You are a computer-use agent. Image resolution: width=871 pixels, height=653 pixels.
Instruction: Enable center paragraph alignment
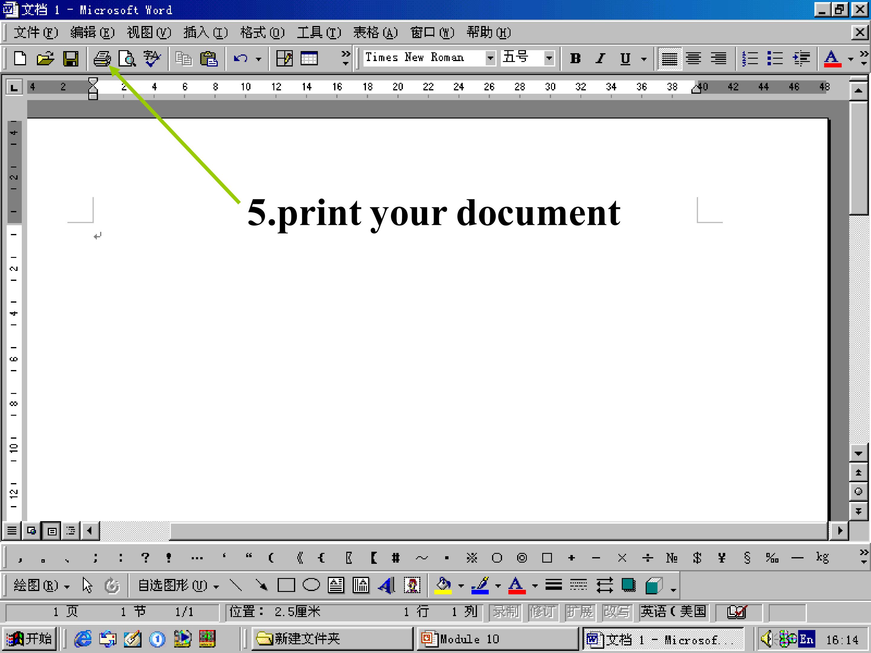pos(693,59)
